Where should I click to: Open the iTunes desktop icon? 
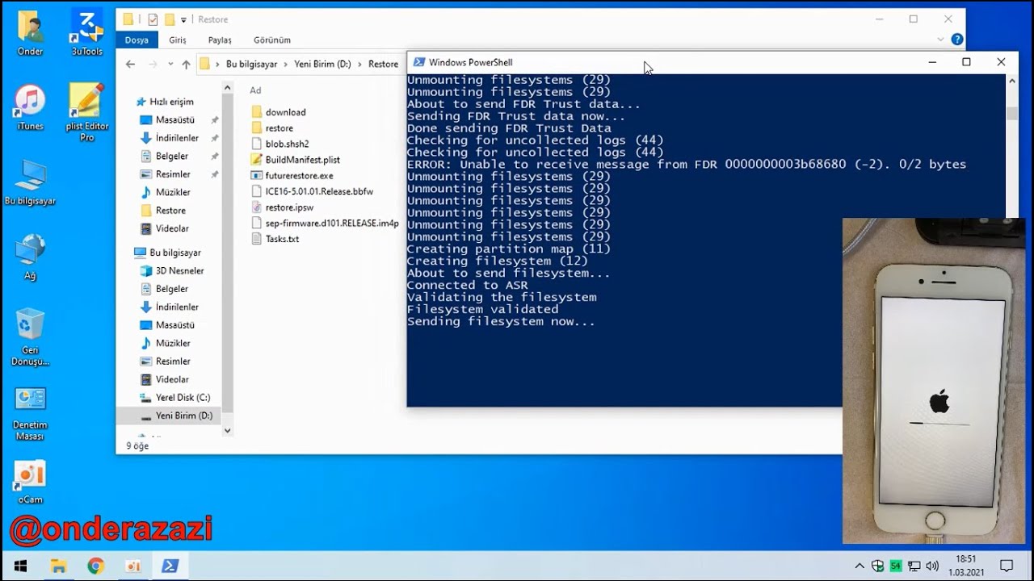click(x=30, y=107)
